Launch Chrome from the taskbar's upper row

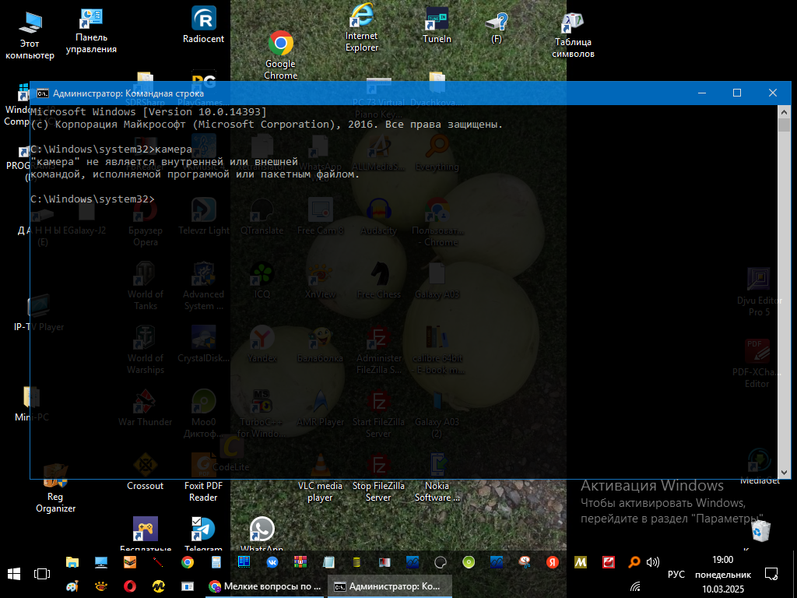[188, 562]
